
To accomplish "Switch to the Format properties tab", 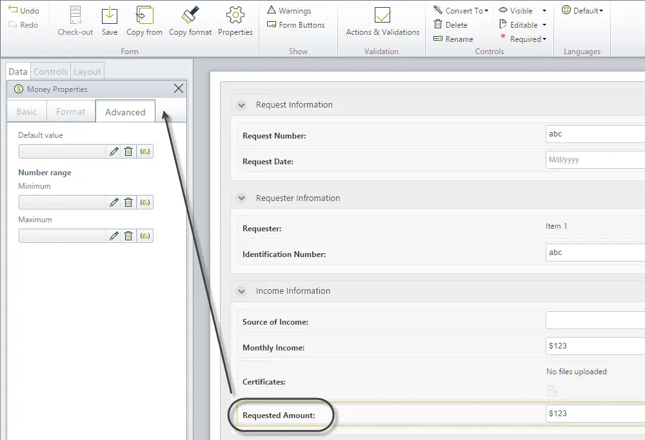I will click(x=71, y=111).
